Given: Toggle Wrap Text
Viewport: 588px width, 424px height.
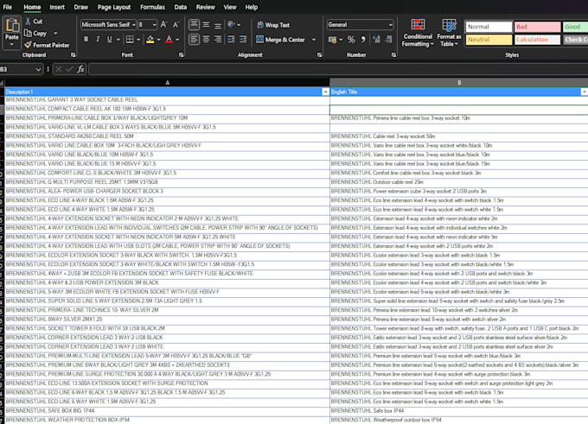Looking at the screenshot, I should 273,25.
